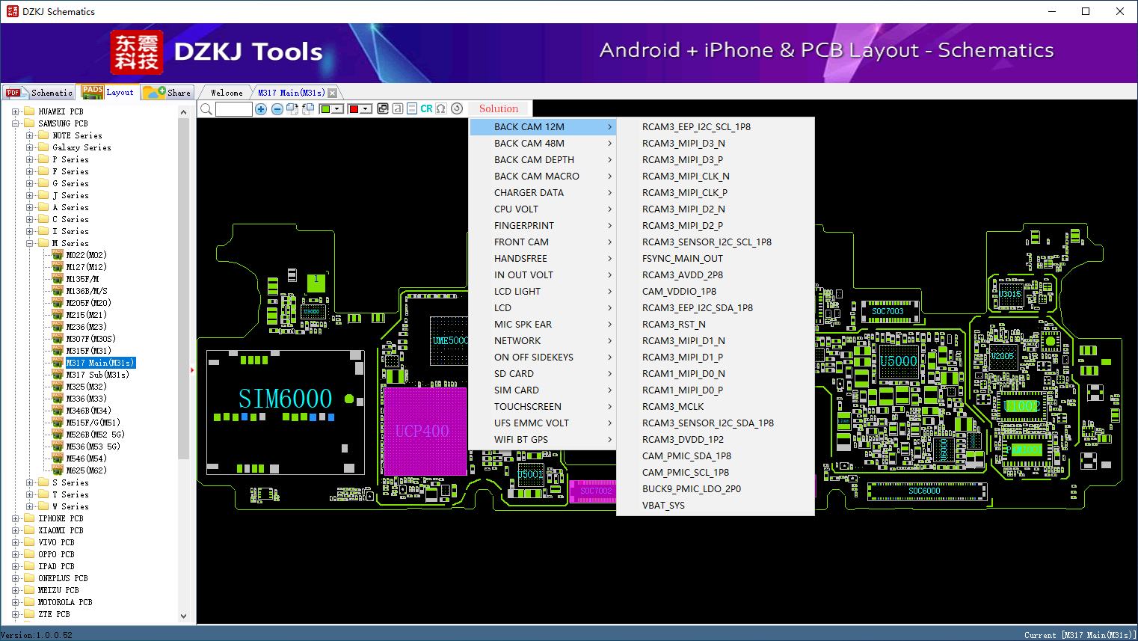Expand the NOTE Series node
The image size is (1138, 641).
[30, 135]
